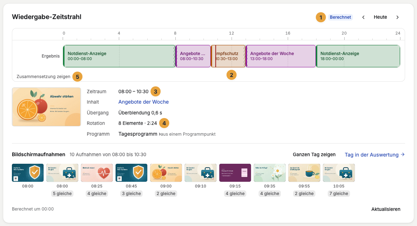The width and height of the screenshot is (417, 226).
Task: Select Angebote block 08:00–10:30 in timeline
Action: [x=193, y=56]
